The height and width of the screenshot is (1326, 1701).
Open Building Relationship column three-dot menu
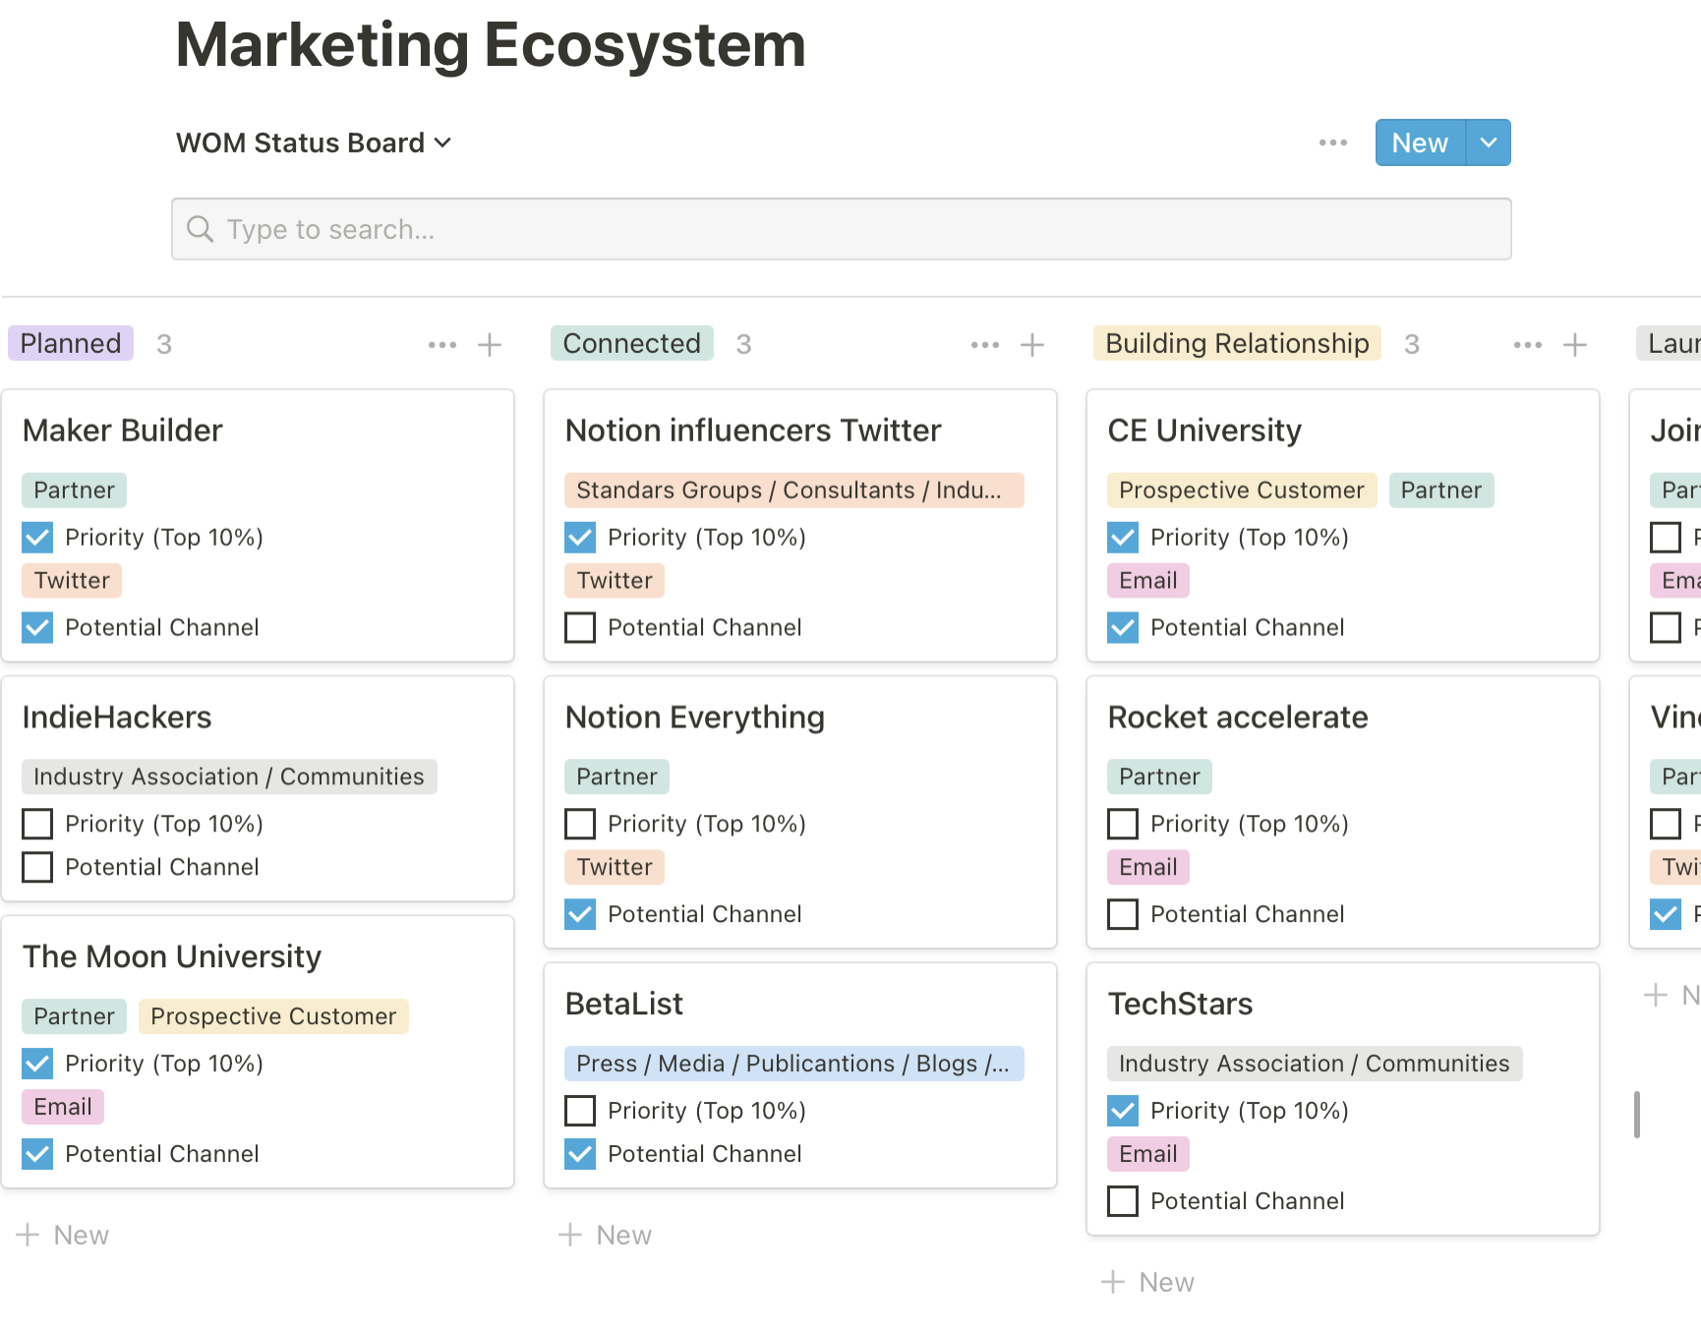coord(1528,344)
